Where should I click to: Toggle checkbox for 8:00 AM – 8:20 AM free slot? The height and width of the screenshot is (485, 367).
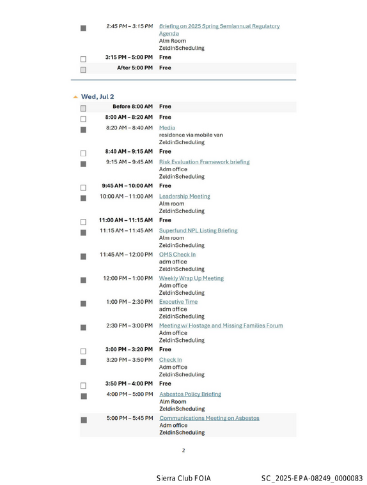pyautogui.click(x=83, y=119)
